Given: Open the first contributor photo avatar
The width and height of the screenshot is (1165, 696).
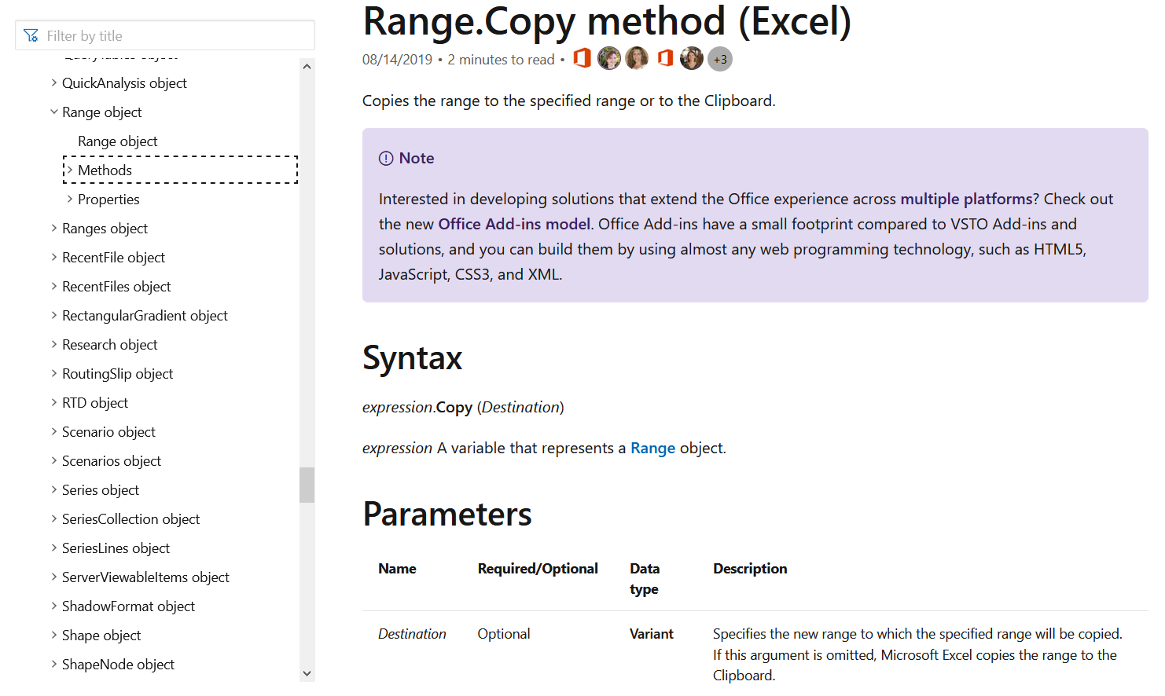Looking at the screenshot, I should 609,58.
